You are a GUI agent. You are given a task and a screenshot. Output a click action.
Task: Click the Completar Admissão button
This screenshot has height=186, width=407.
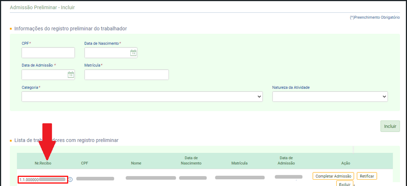(333, 176)
